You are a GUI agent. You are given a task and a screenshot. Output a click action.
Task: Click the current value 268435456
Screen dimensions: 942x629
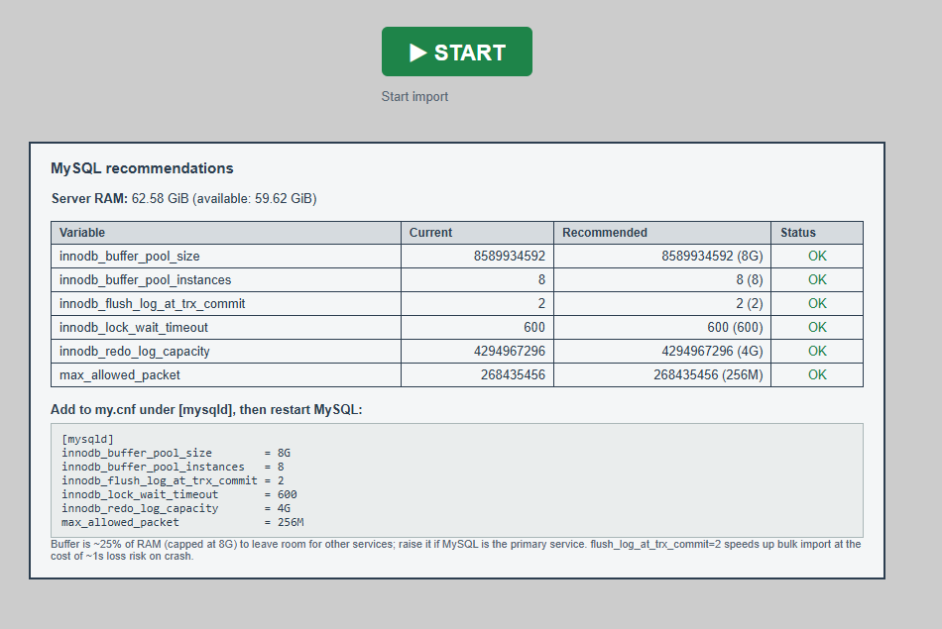(x=513, y=375)
